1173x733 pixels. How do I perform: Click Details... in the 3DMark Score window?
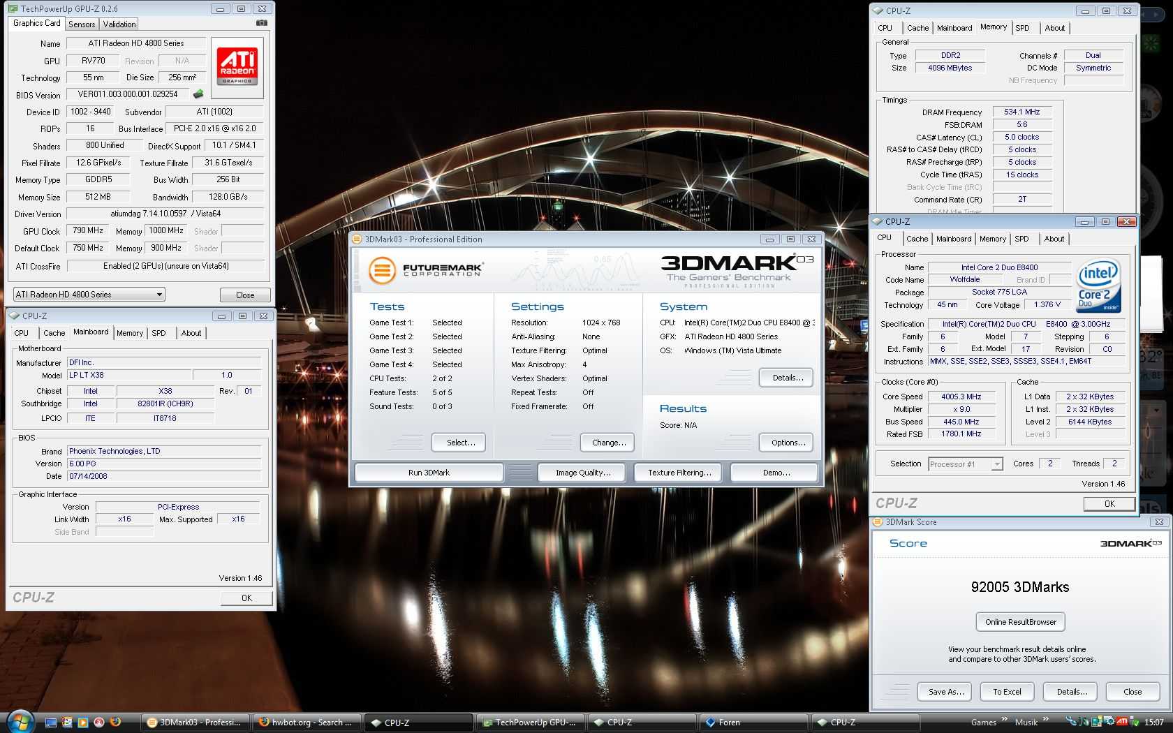pos(1072,692)
